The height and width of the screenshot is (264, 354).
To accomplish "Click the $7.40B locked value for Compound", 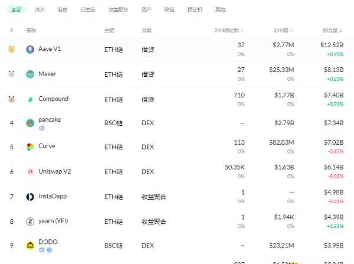I will point(334,95).
